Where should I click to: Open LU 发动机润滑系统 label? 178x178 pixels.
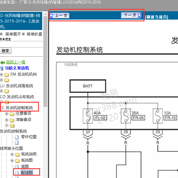16,86
